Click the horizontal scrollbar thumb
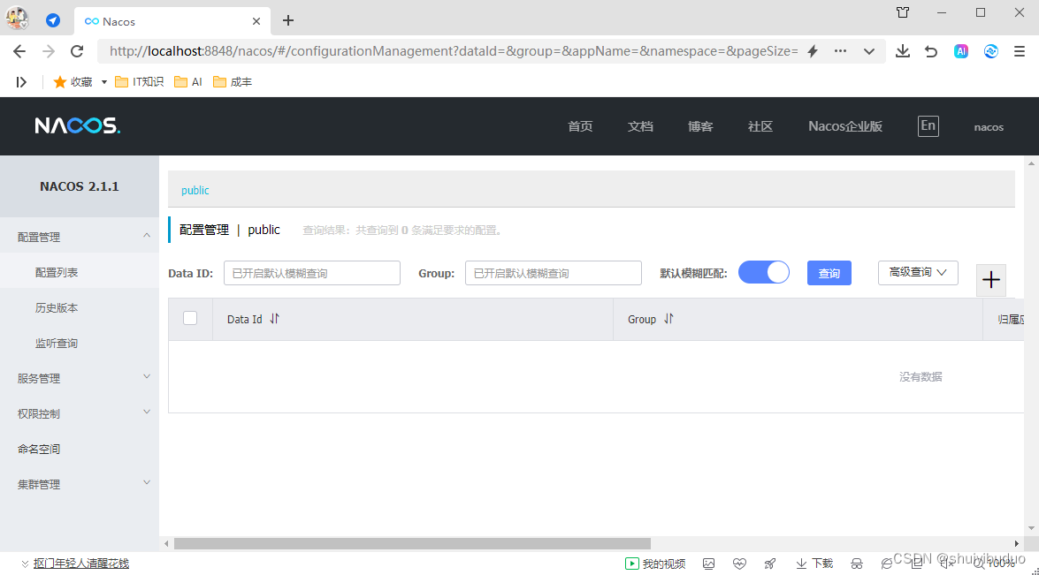The image size is (1039, 575). pyautogui.click(x=412, y=543)
